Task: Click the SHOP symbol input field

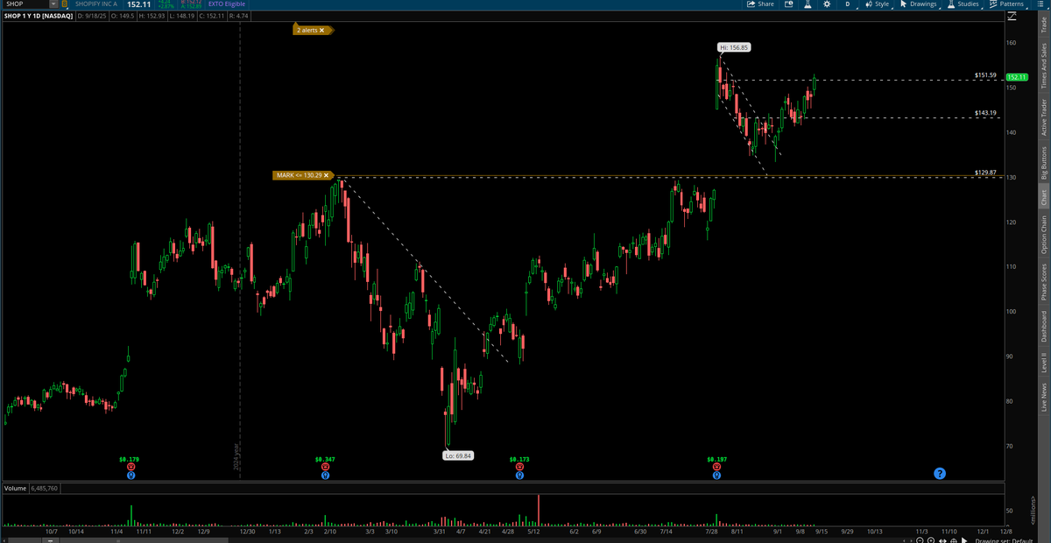Action: [x=25, y=4]
